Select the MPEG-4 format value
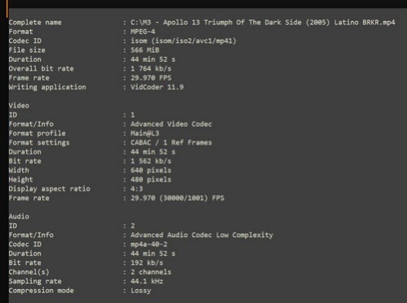The image size is (407, 303). tap(142, 32)
